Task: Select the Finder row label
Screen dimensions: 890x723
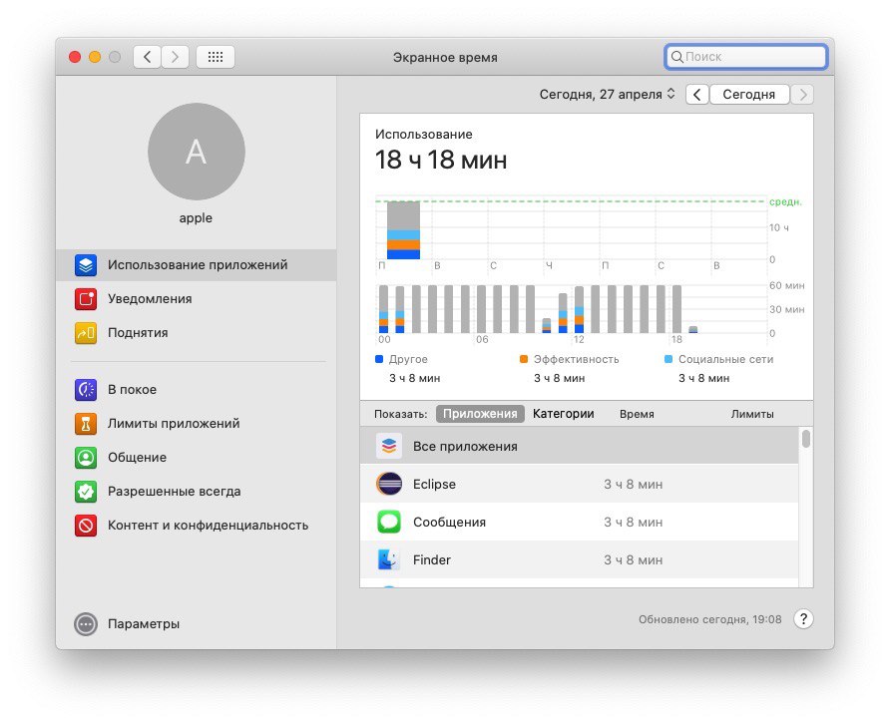Action: tap(431, 559)
